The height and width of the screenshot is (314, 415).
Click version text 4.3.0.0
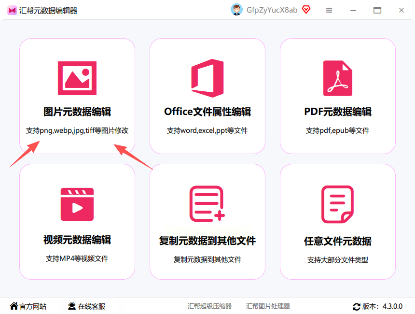[x=392, y=306]
